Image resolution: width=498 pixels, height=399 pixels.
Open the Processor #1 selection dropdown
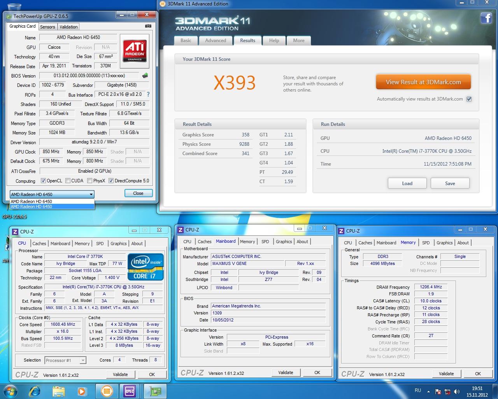point(65,360)
